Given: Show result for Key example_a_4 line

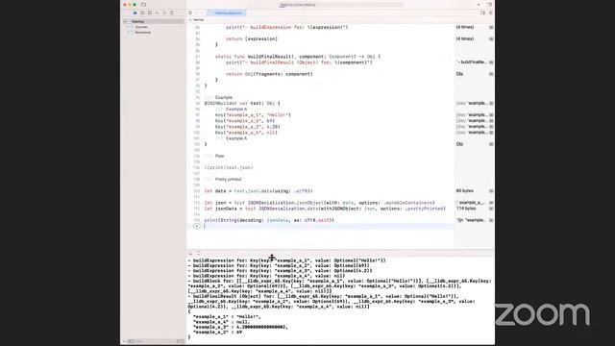Looking at the screenshot, I should [491, 133].
